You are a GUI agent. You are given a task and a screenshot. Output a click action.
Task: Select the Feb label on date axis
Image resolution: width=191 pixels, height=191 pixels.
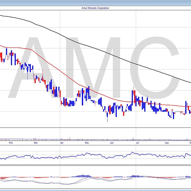coord(11,143)
